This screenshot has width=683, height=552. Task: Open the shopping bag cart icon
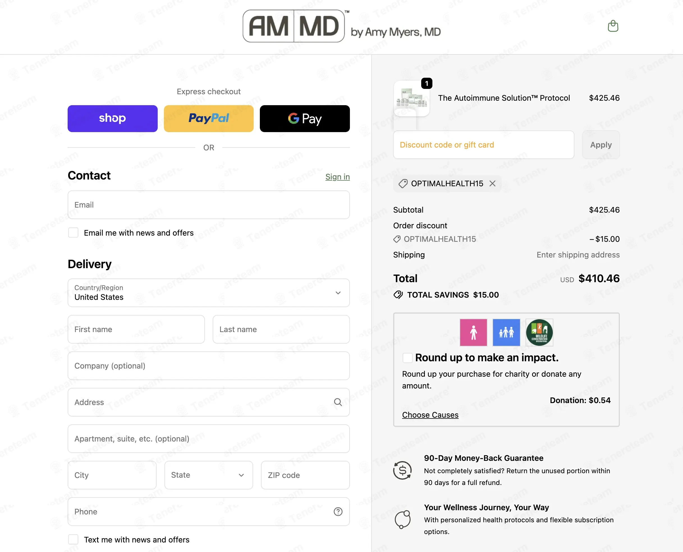(613, 26)
